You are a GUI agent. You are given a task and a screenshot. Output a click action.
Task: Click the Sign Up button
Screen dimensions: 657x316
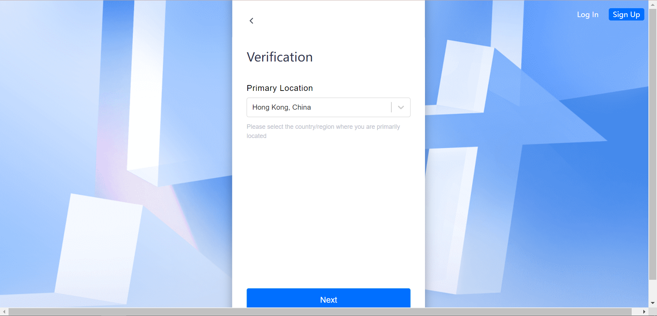pyautogui.click(x=626, y=14)
